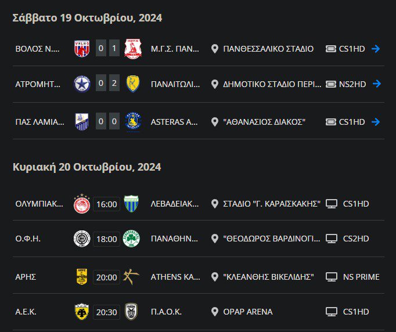Screen dimensions: 396x332
Task: Open the Lamia match details arrow
Action: click(376, 122)
